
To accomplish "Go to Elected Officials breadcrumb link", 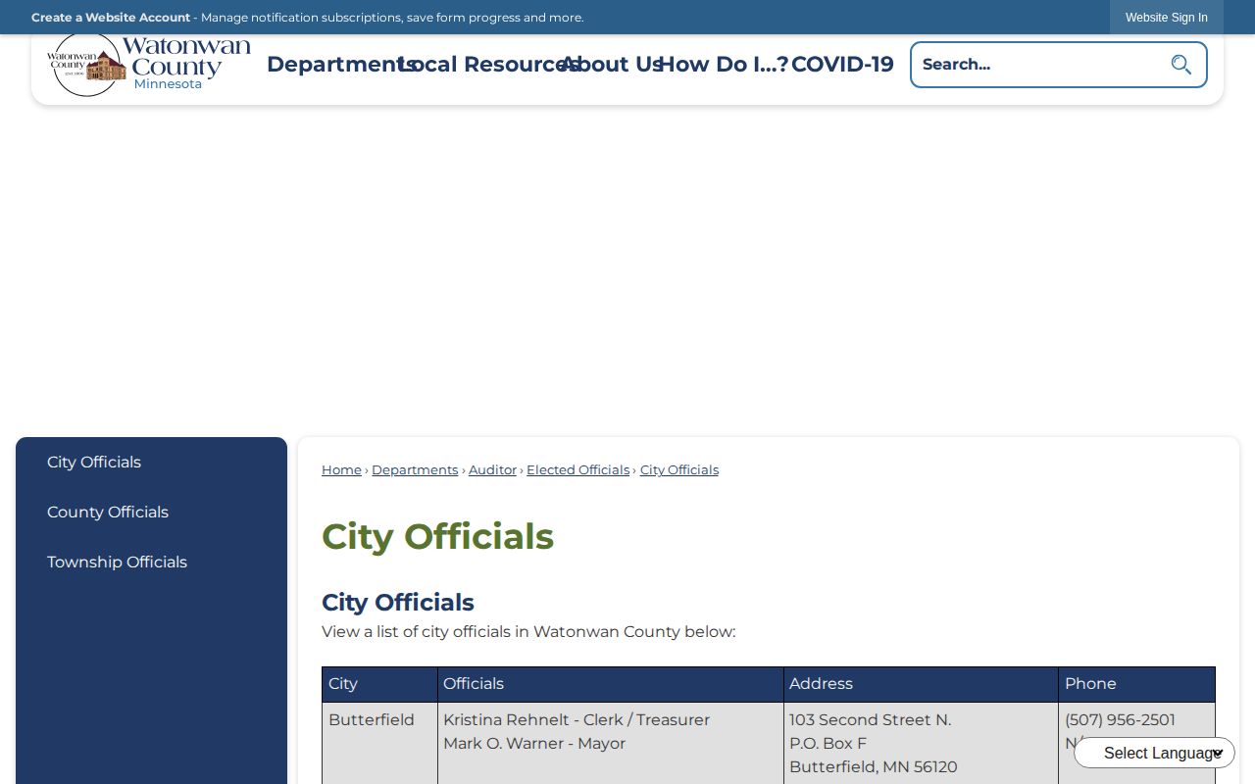I will 577,470.
